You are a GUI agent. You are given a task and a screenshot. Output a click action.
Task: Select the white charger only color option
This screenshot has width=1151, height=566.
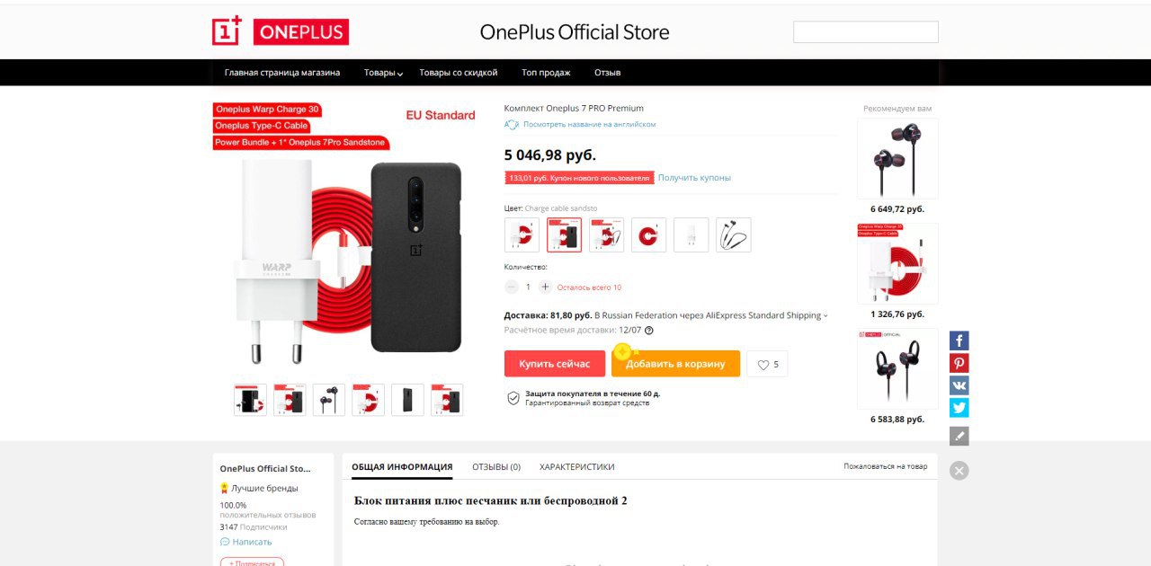[691, 234]
